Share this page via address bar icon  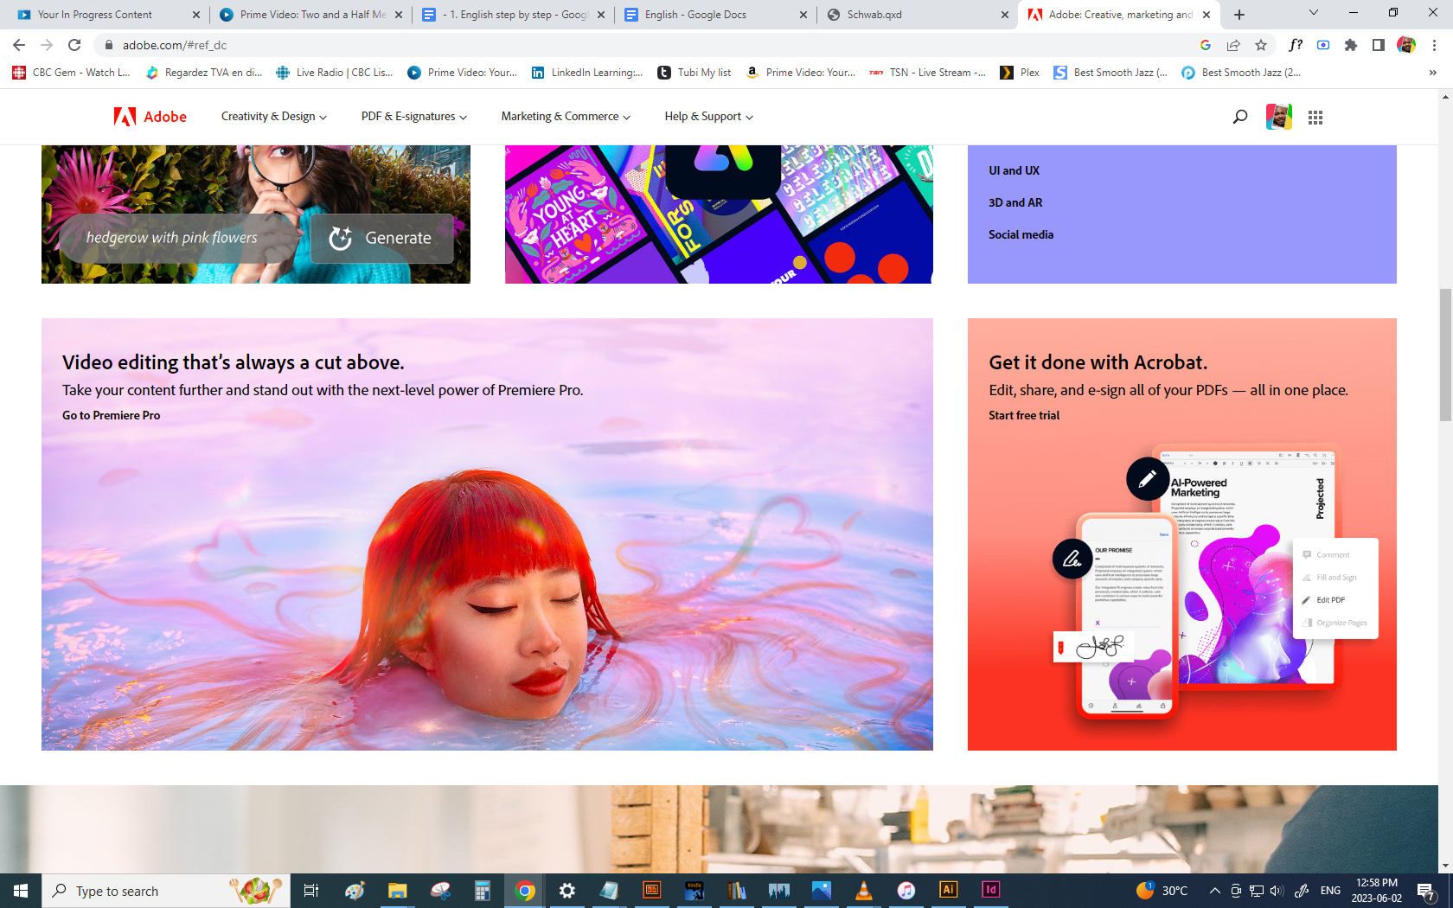[1233, 45]
